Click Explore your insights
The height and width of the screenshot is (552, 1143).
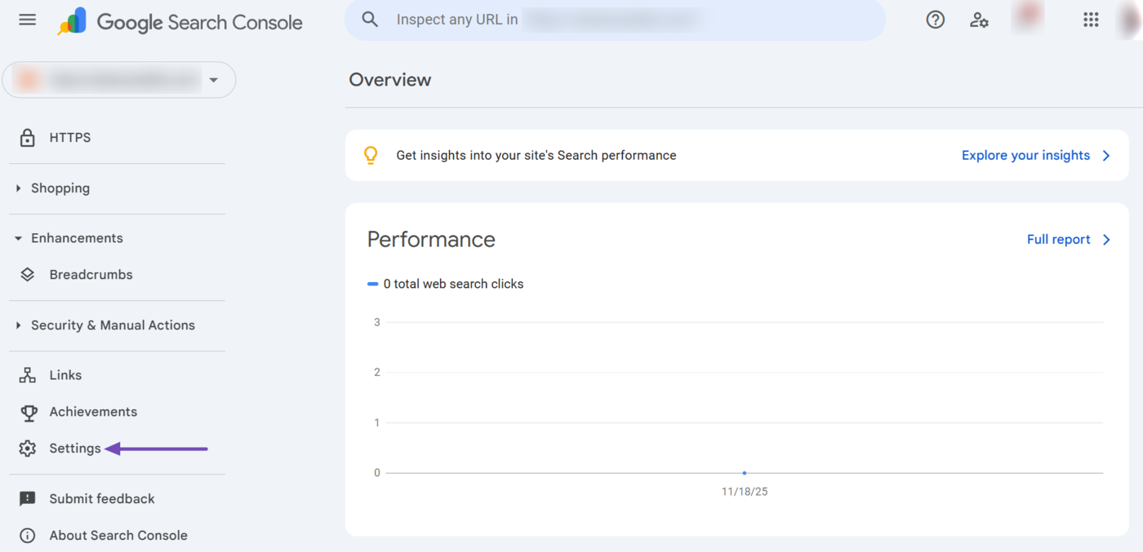click(x=1026, y=155)
